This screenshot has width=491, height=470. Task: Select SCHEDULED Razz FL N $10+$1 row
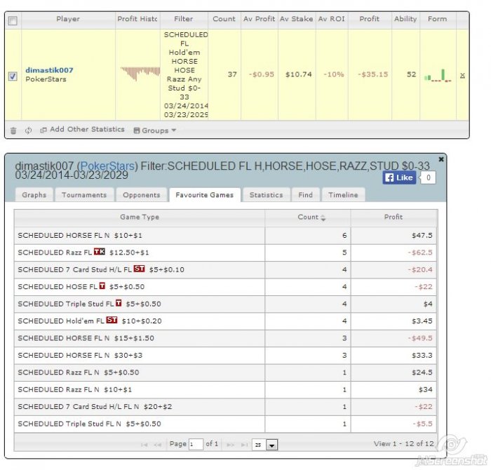point(225,390)
